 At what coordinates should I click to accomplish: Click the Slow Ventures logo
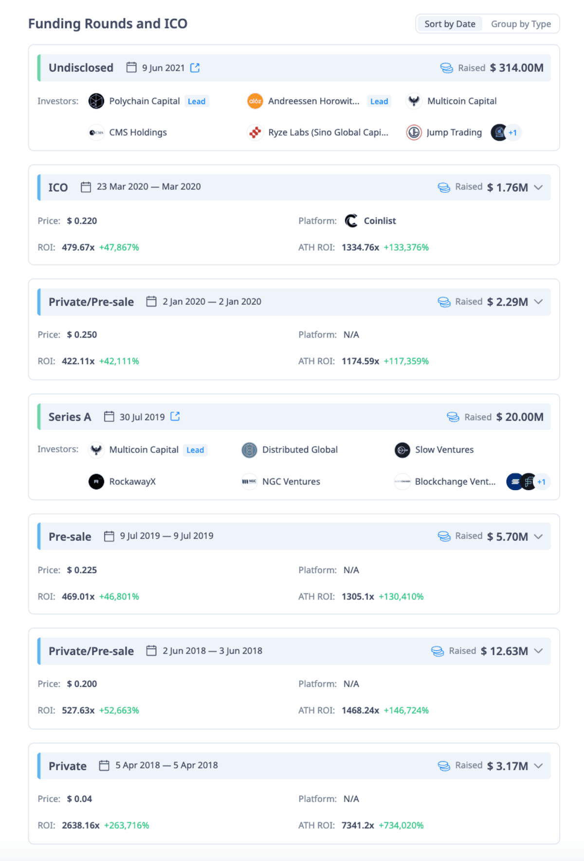[402, 450]
